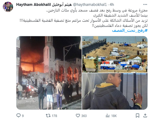Click the Arabic tweet body text
The width and height of the screenshot is (151, 120).
(84, 18)
